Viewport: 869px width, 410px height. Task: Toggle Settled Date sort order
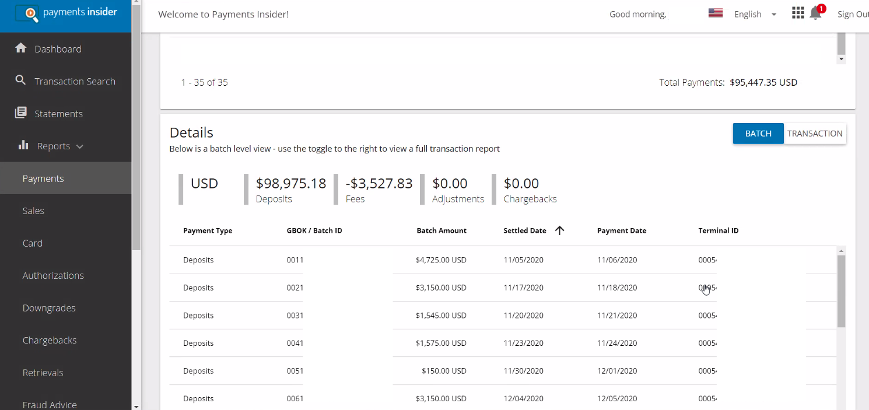(x=559, y=230)
